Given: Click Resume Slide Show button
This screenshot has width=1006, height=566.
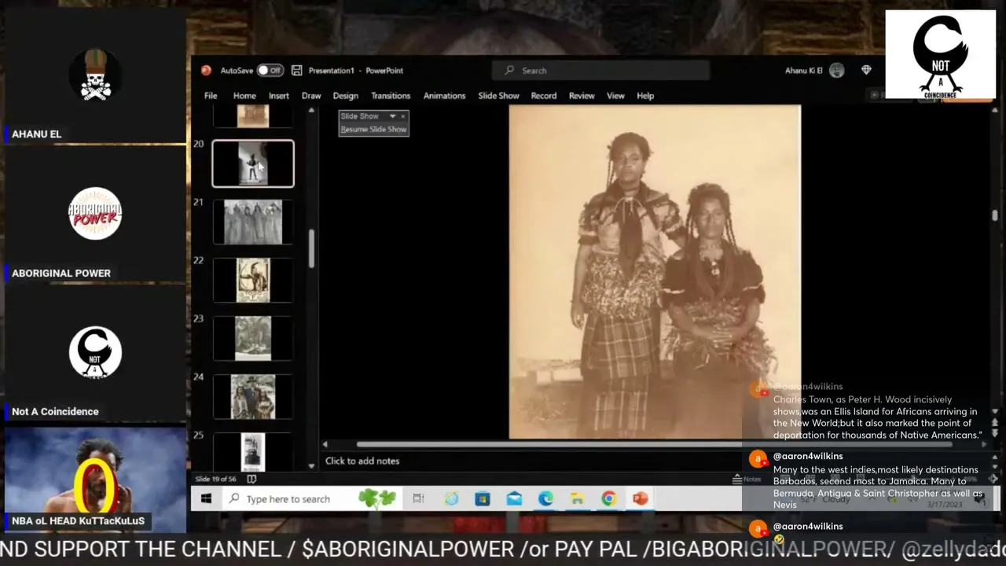Looking at the screenshot, I should pos(373,129).
